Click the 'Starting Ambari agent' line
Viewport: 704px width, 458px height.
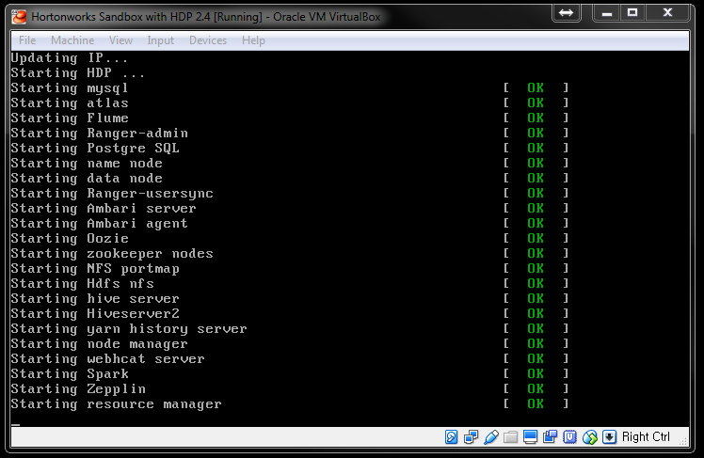tap(99, 224)
